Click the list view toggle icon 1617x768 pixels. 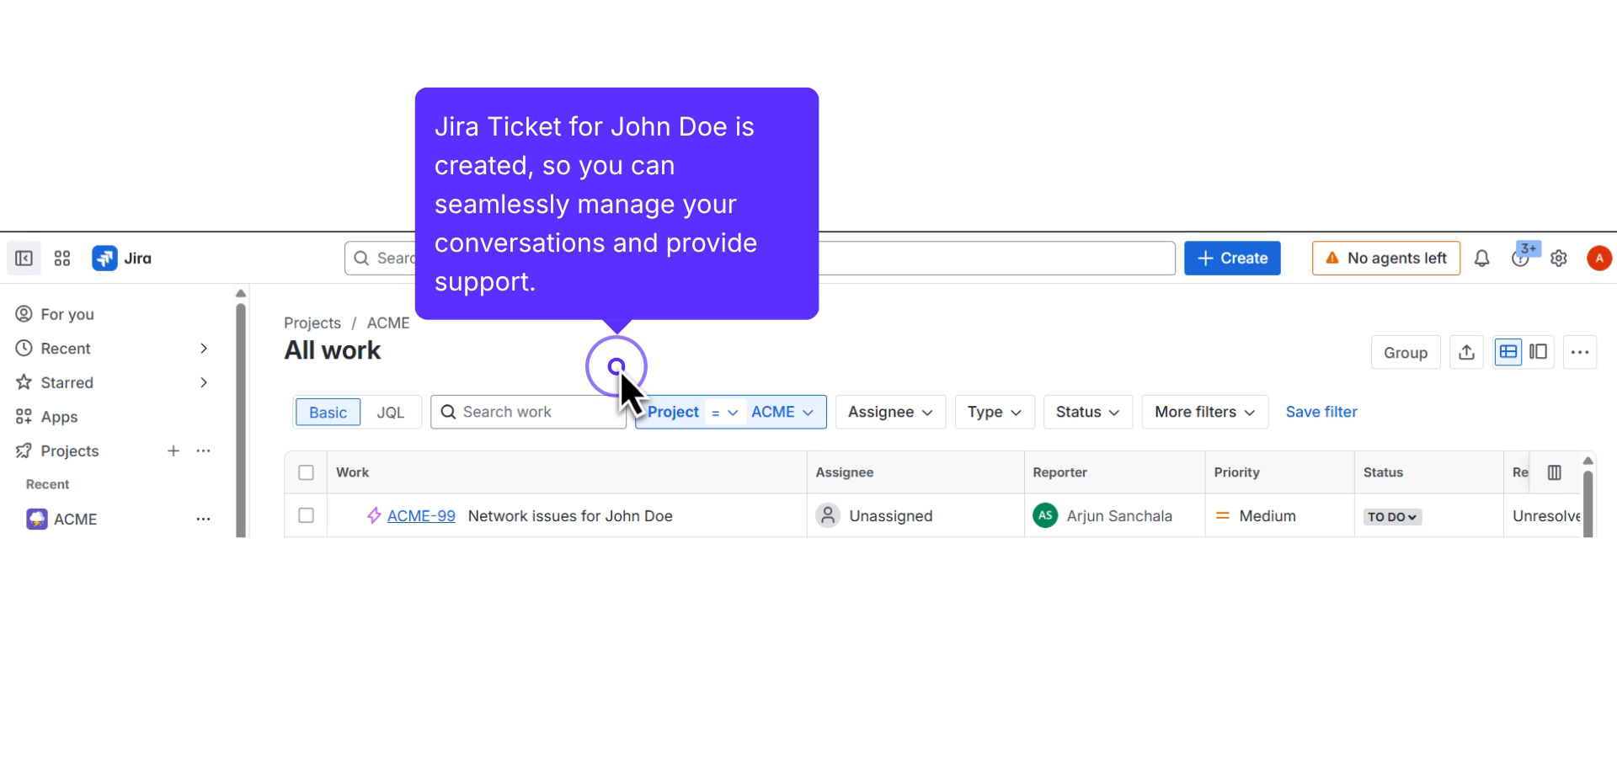click(1508, 352)
